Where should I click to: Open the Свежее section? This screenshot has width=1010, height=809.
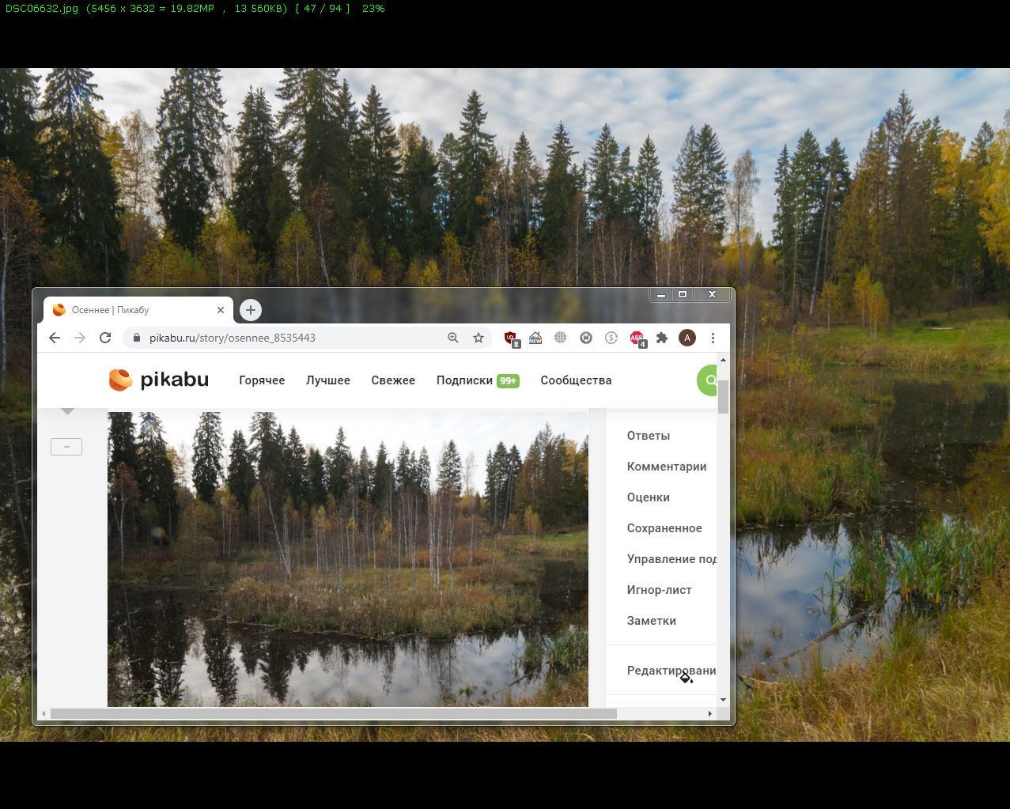[393, 380]
